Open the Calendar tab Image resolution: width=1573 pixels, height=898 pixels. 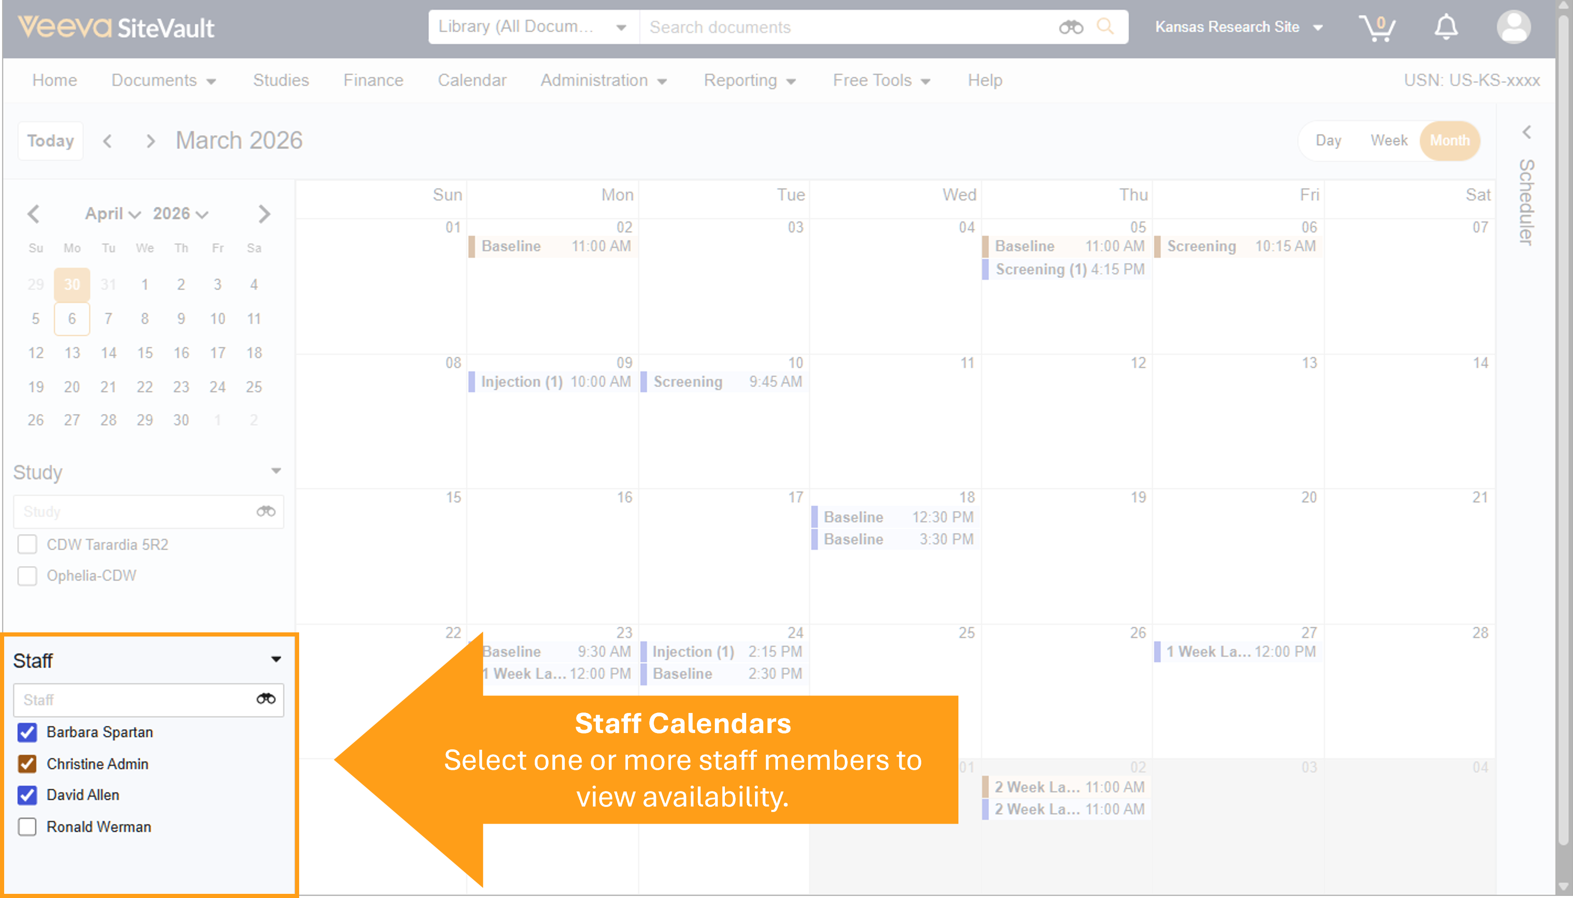pos(472,80)
